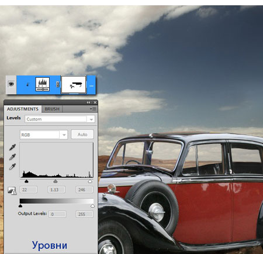Click the histogram warning recalculate icon

[x=12, y=191]
